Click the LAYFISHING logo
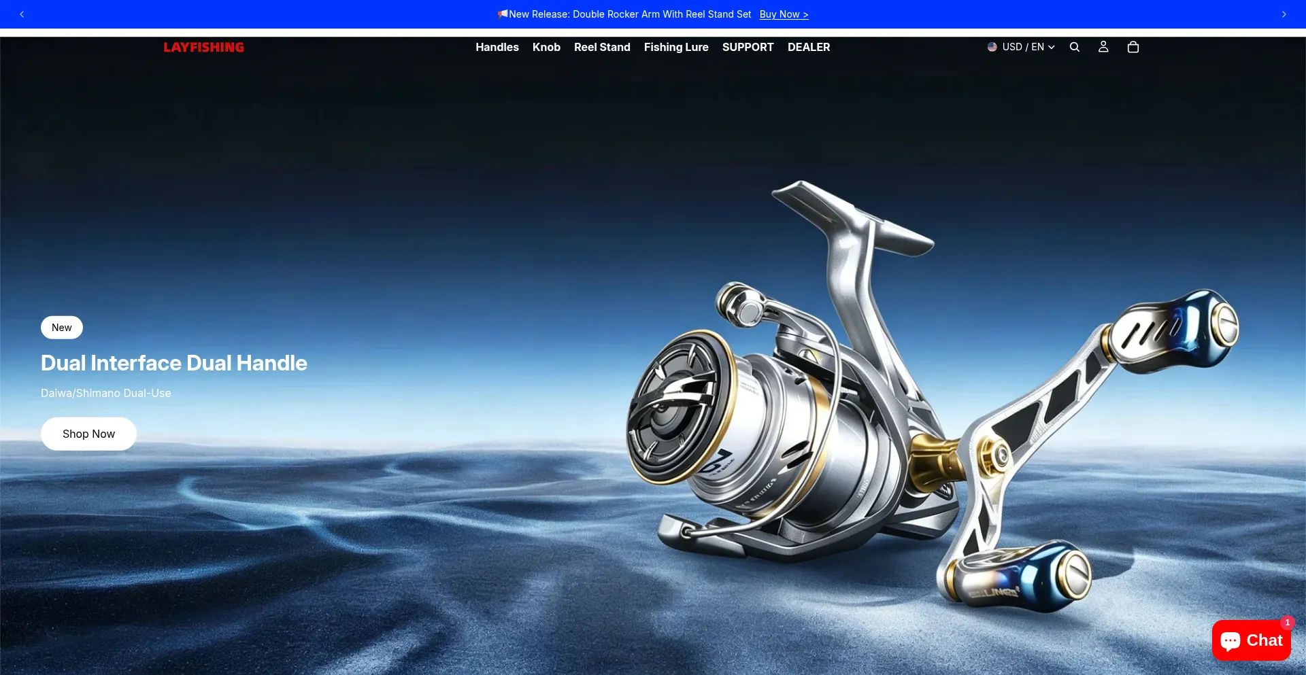The image size is (1306, 675). [x=203, y=47]
